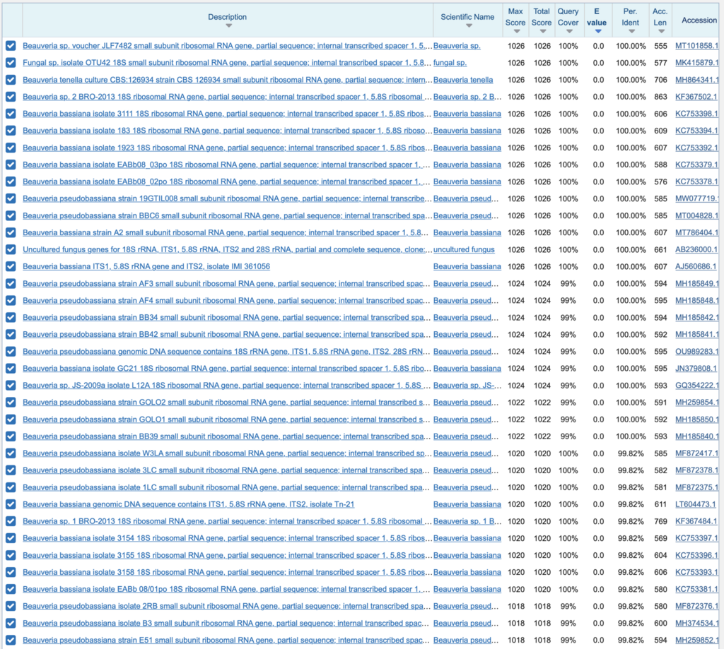This screenshot has width=724, height=649.
Task: Sort by Description column arrow
Action: 228,26
